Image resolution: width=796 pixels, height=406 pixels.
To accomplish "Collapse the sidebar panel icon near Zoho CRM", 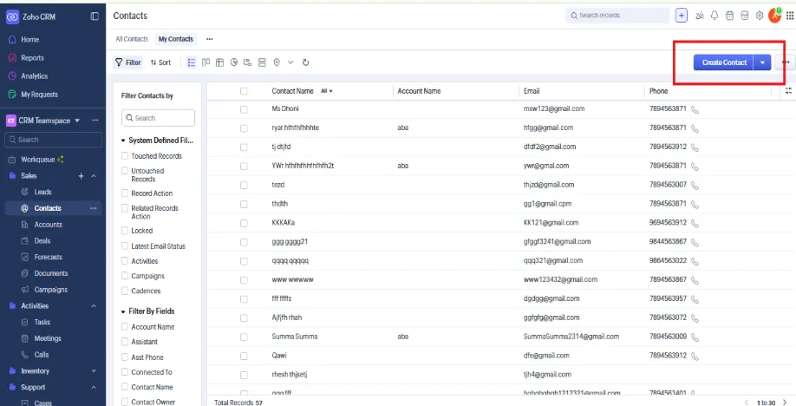I will 95,16.
